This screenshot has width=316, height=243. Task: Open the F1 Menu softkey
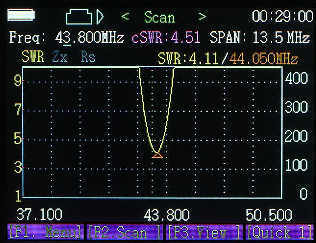click(46, 232)
